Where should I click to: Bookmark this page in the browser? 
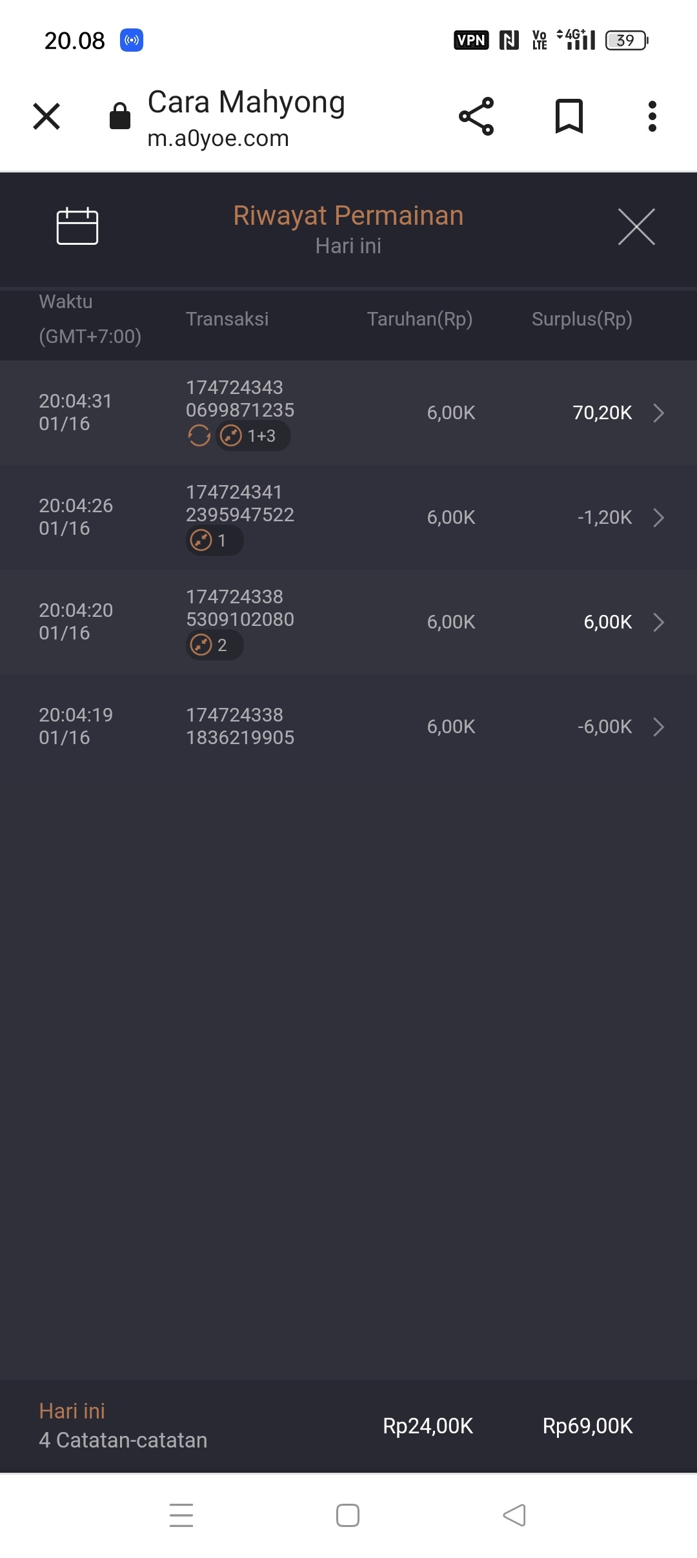(x=569, y=117)
